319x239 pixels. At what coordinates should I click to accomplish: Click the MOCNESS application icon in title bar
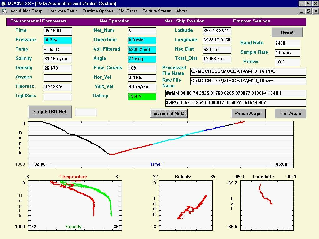tap(3, 3)
